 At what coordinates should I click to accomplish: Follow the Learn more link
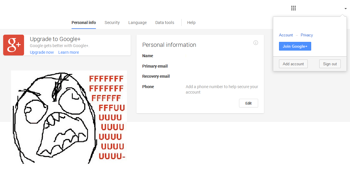pyautogui.click(x=68, y=52)
